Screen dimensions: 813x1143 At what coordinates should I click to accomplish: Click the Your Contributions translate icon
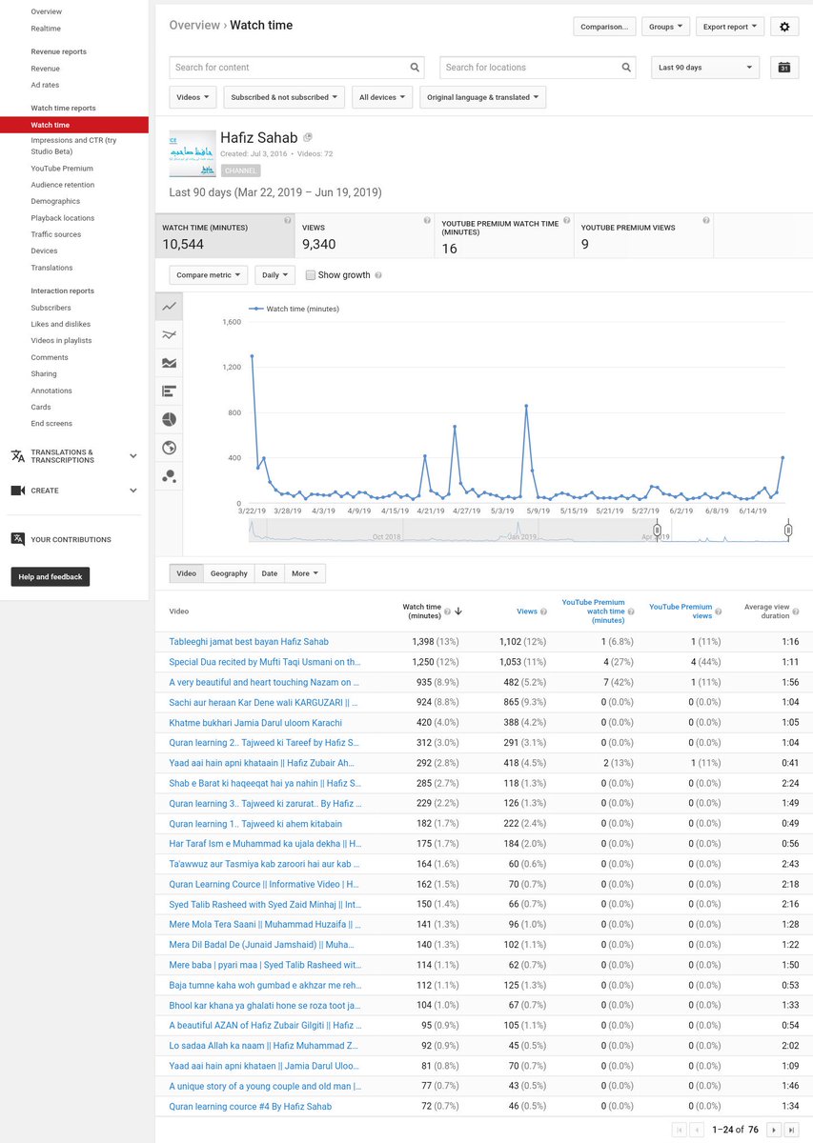18,539
